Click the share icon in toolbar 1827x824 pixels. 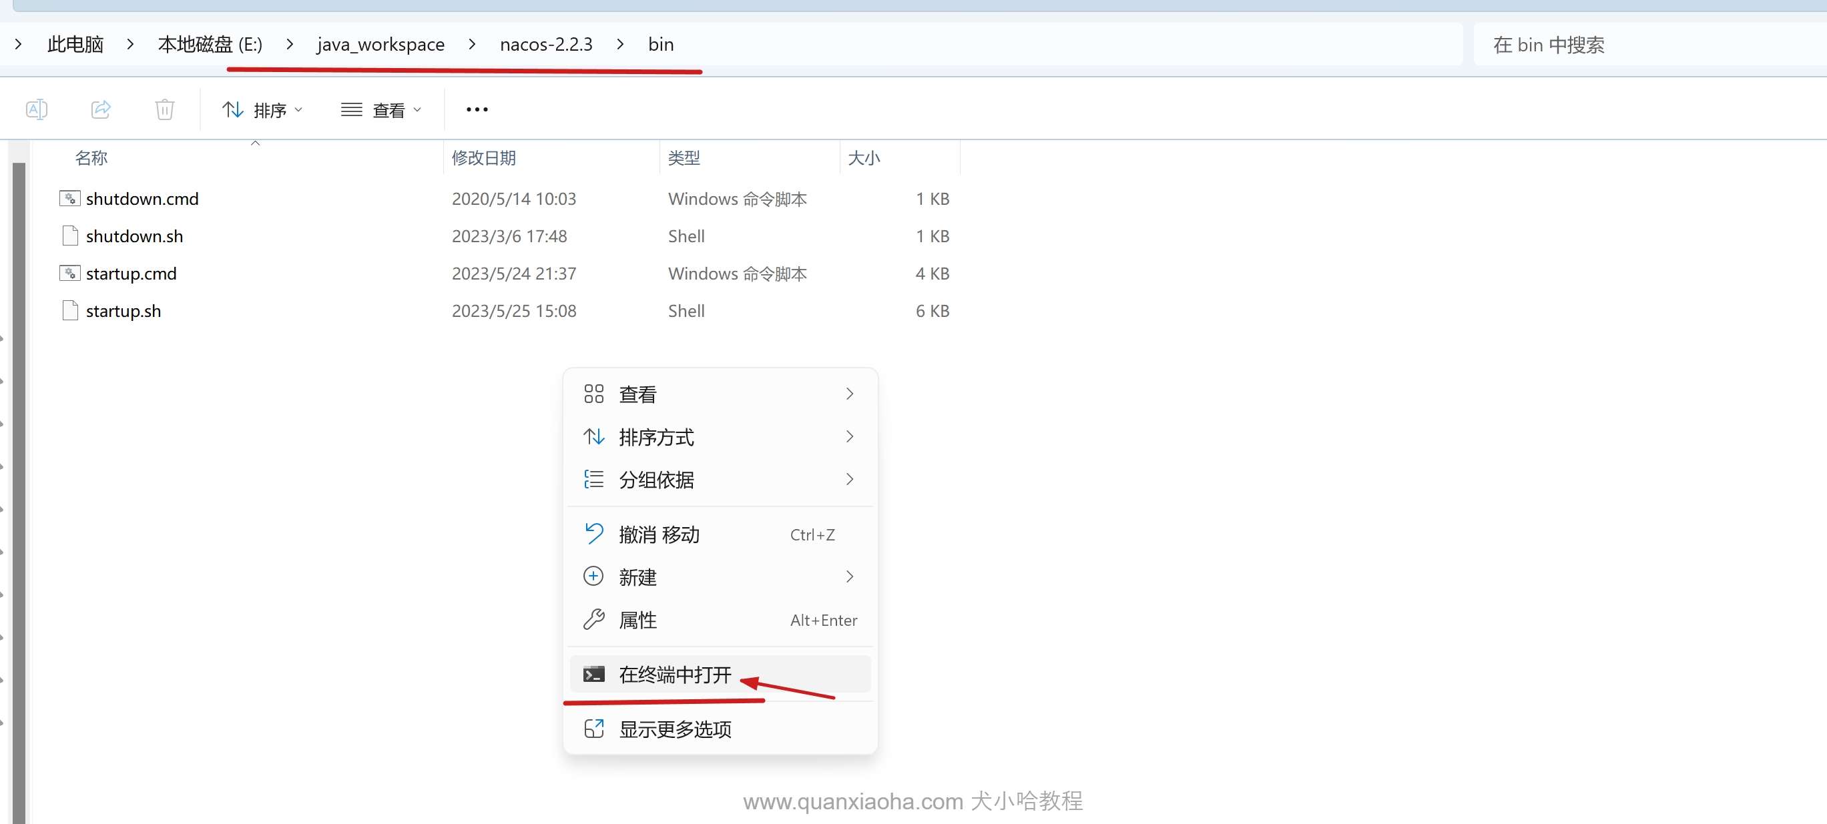click(x=101, y=109)
